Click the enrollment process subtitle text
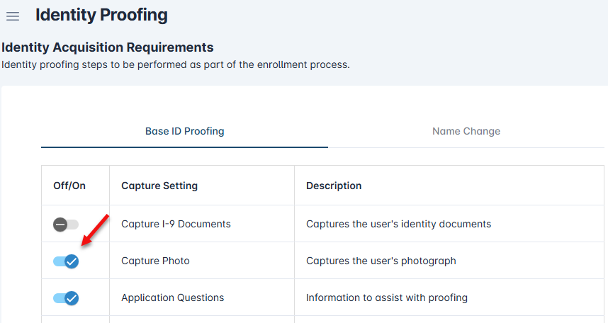 176,64
